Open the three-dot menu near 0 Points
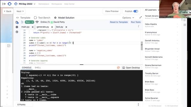 138,104
